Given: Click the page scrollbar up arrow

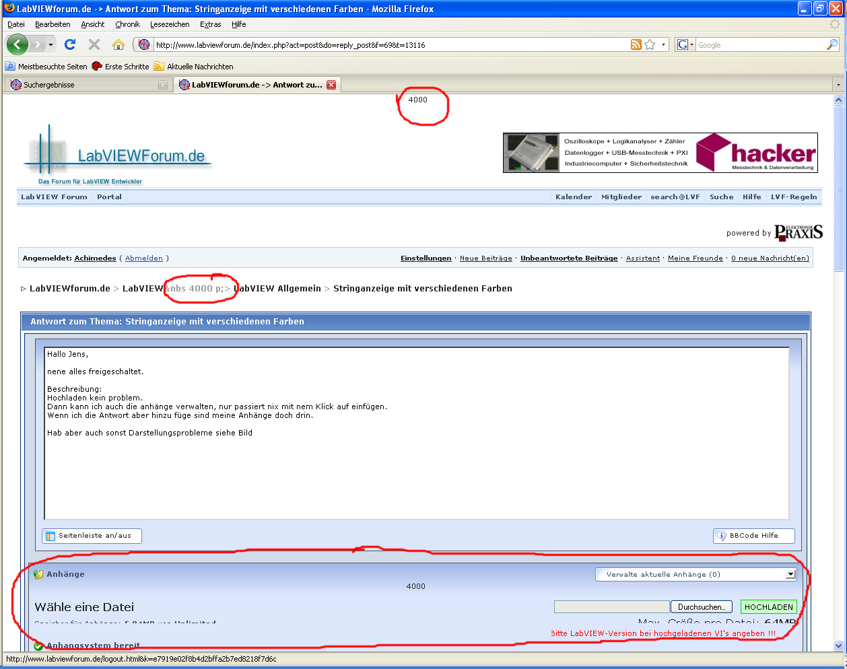Looking at the screenshot, I should [x=838, y=100].
